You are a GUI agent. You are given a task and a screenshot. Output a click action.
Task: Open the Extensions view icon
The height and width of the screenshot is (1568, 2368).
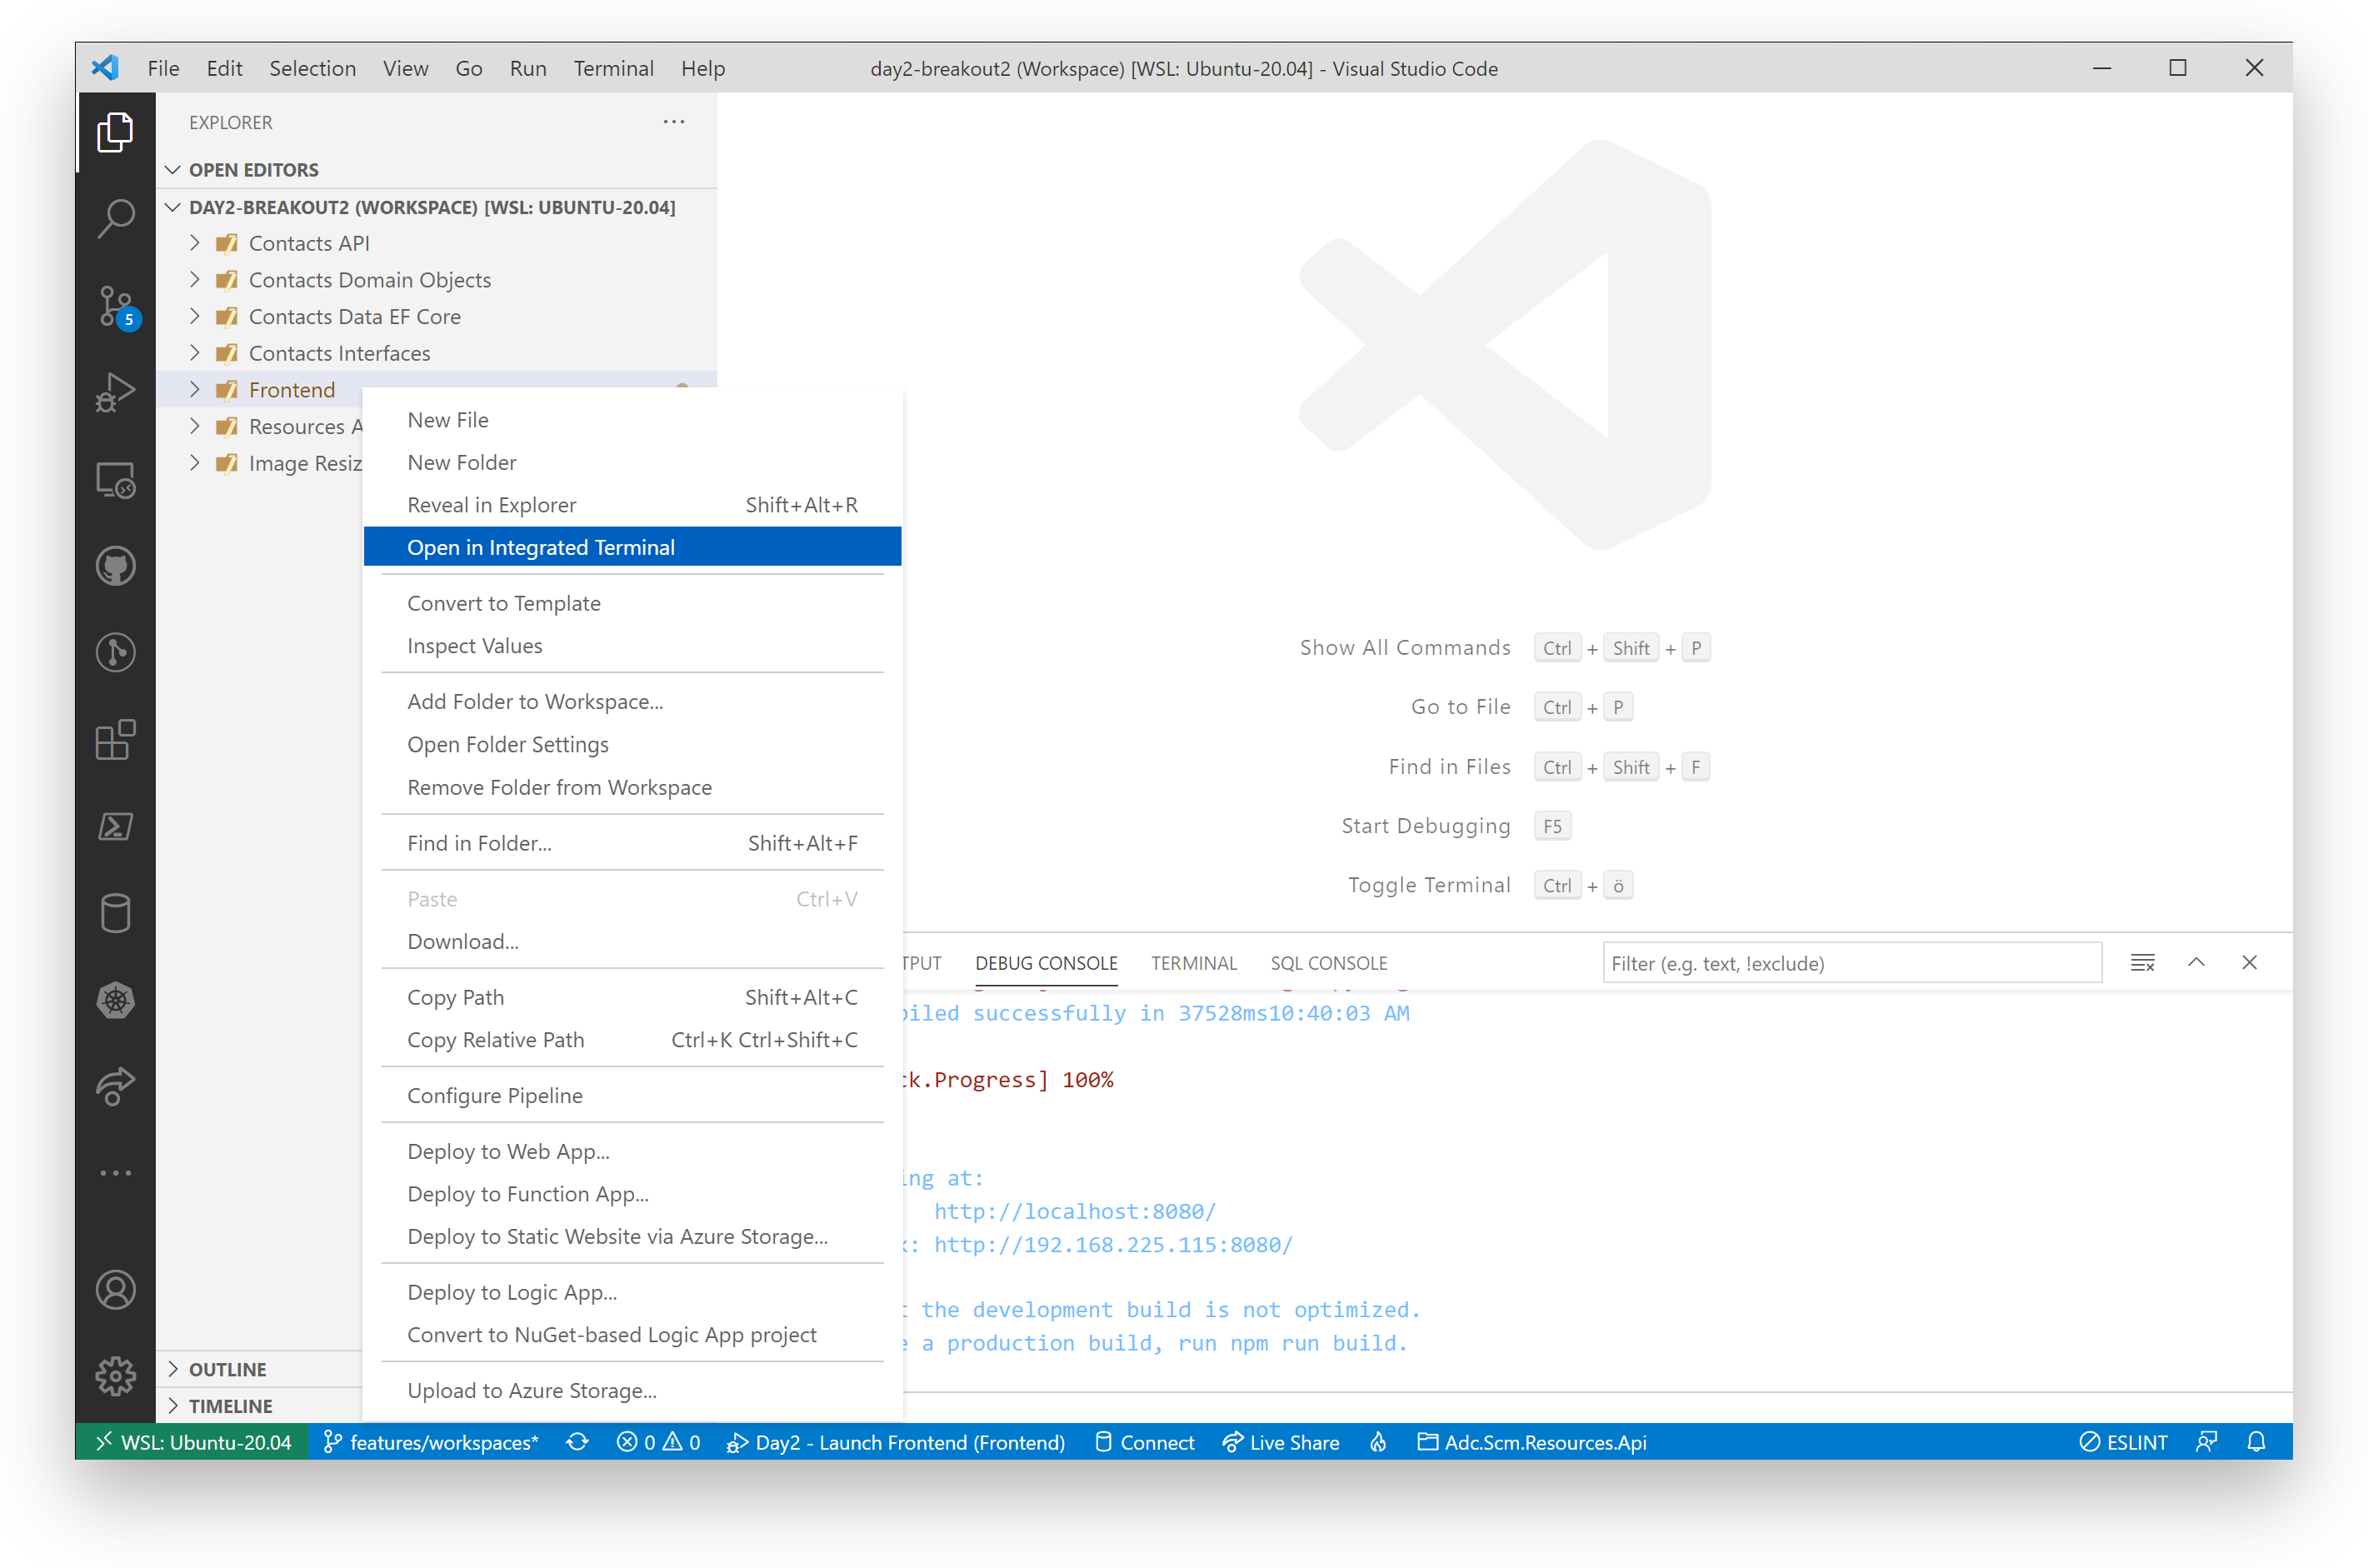115,740
